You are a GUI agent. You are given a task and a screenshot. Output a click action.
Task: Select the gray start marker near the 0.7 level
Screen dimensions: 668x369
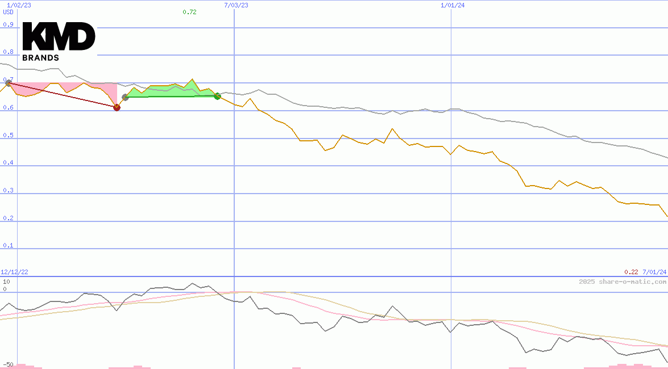(x=7, y=83)
